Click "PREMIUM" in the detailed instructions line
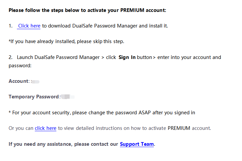Viewport: 242px width, 161px height. 179,128
